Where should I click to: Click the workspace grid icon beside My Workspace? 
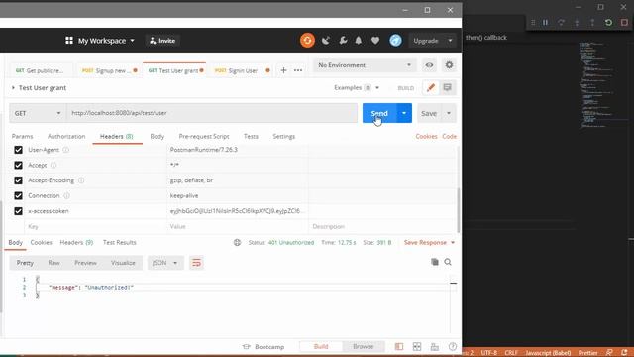[69, 41]
